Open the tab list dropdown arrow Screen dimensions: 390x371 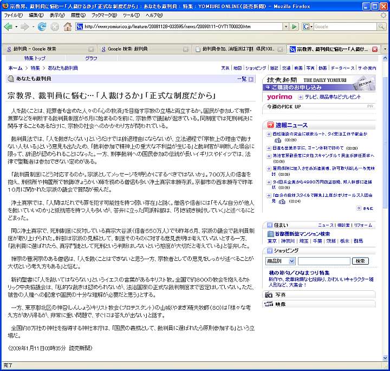(385, 49)
